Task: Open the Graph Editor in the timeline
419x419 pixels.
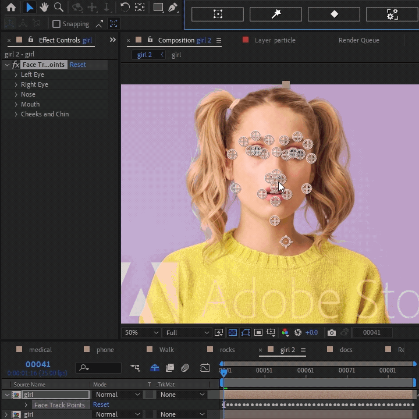Action: click(205, 368)
